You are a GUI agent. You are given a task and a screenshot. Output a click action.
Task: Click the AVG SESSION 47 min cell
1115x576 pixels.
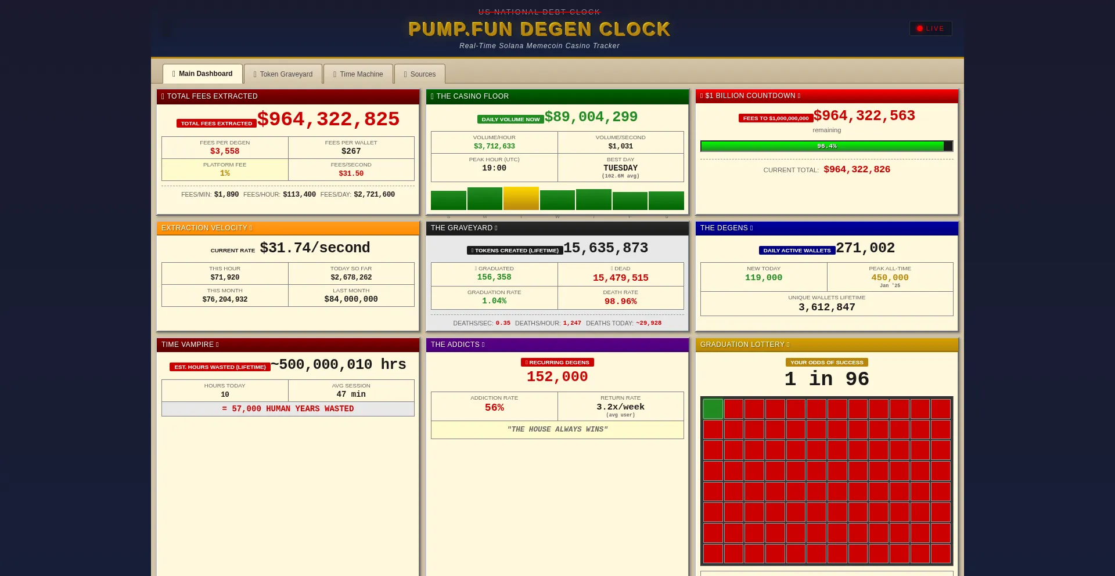[351, 390]
